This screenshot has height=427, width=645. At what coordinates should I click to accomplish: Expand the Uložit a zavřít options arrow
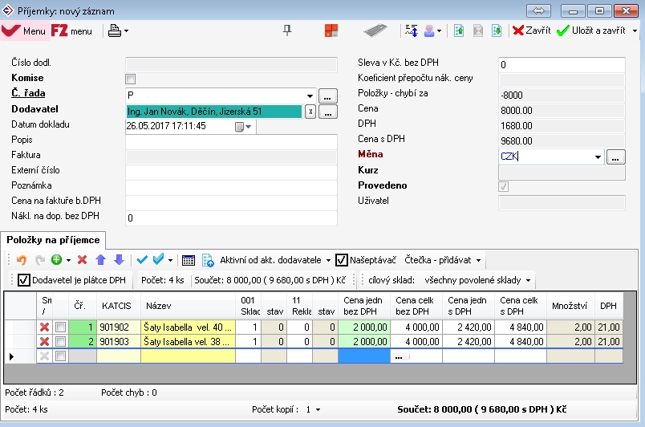635,31
